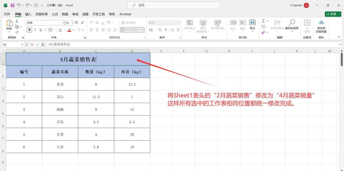Click user account avatar ZG

(x=306, y=5)
